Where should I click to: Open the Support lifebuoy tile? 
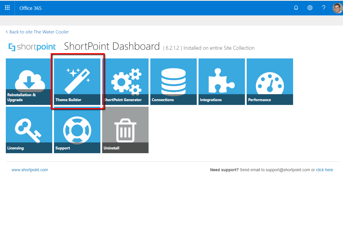(x=77, y=130)
